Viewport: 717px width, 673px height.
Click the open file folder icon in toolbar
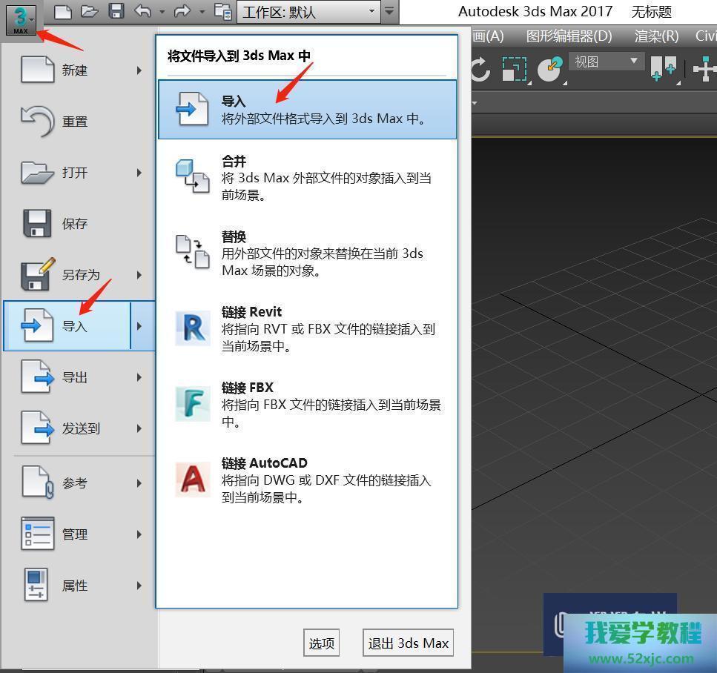point(90,11)
